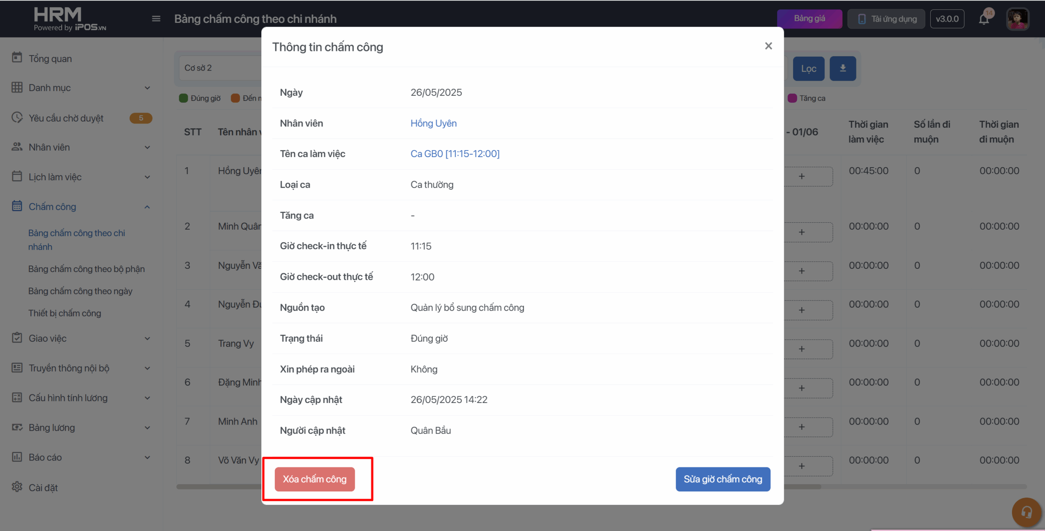Viewport: 1045px width, 531px height.
Task: Expand Bảng lương dropdown chevron
Action: pyautogui.click(x=147, y=427)
